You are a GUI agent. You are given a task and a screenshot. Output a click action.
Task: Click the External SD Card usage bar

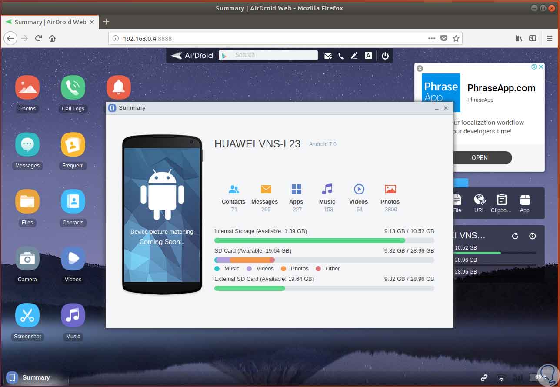[x=324, y=288]
